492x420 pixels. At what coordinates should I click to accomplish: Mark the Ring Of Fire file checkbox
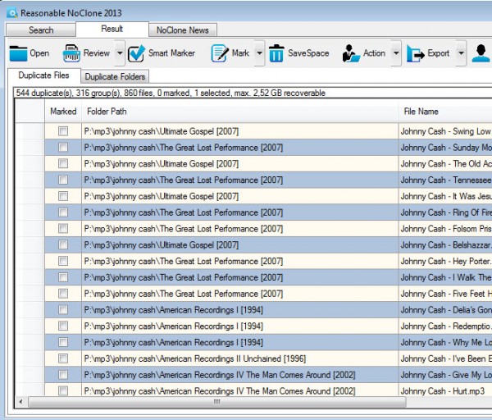point(63,212)
